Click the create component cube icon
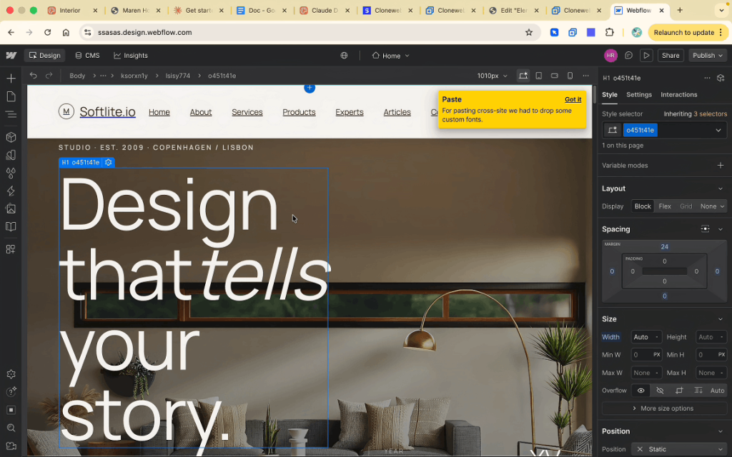Viewport: 732px width, 457px height. [x=721, y=78]
